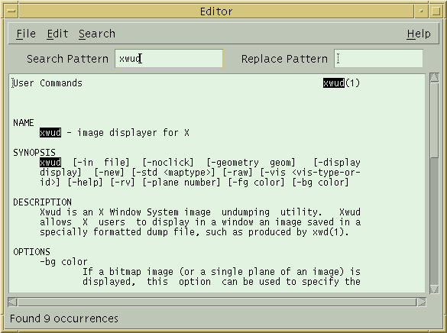Screen dimensions: 447x333
Task: Open the window menu button in title bar
Action: (11, 11)
